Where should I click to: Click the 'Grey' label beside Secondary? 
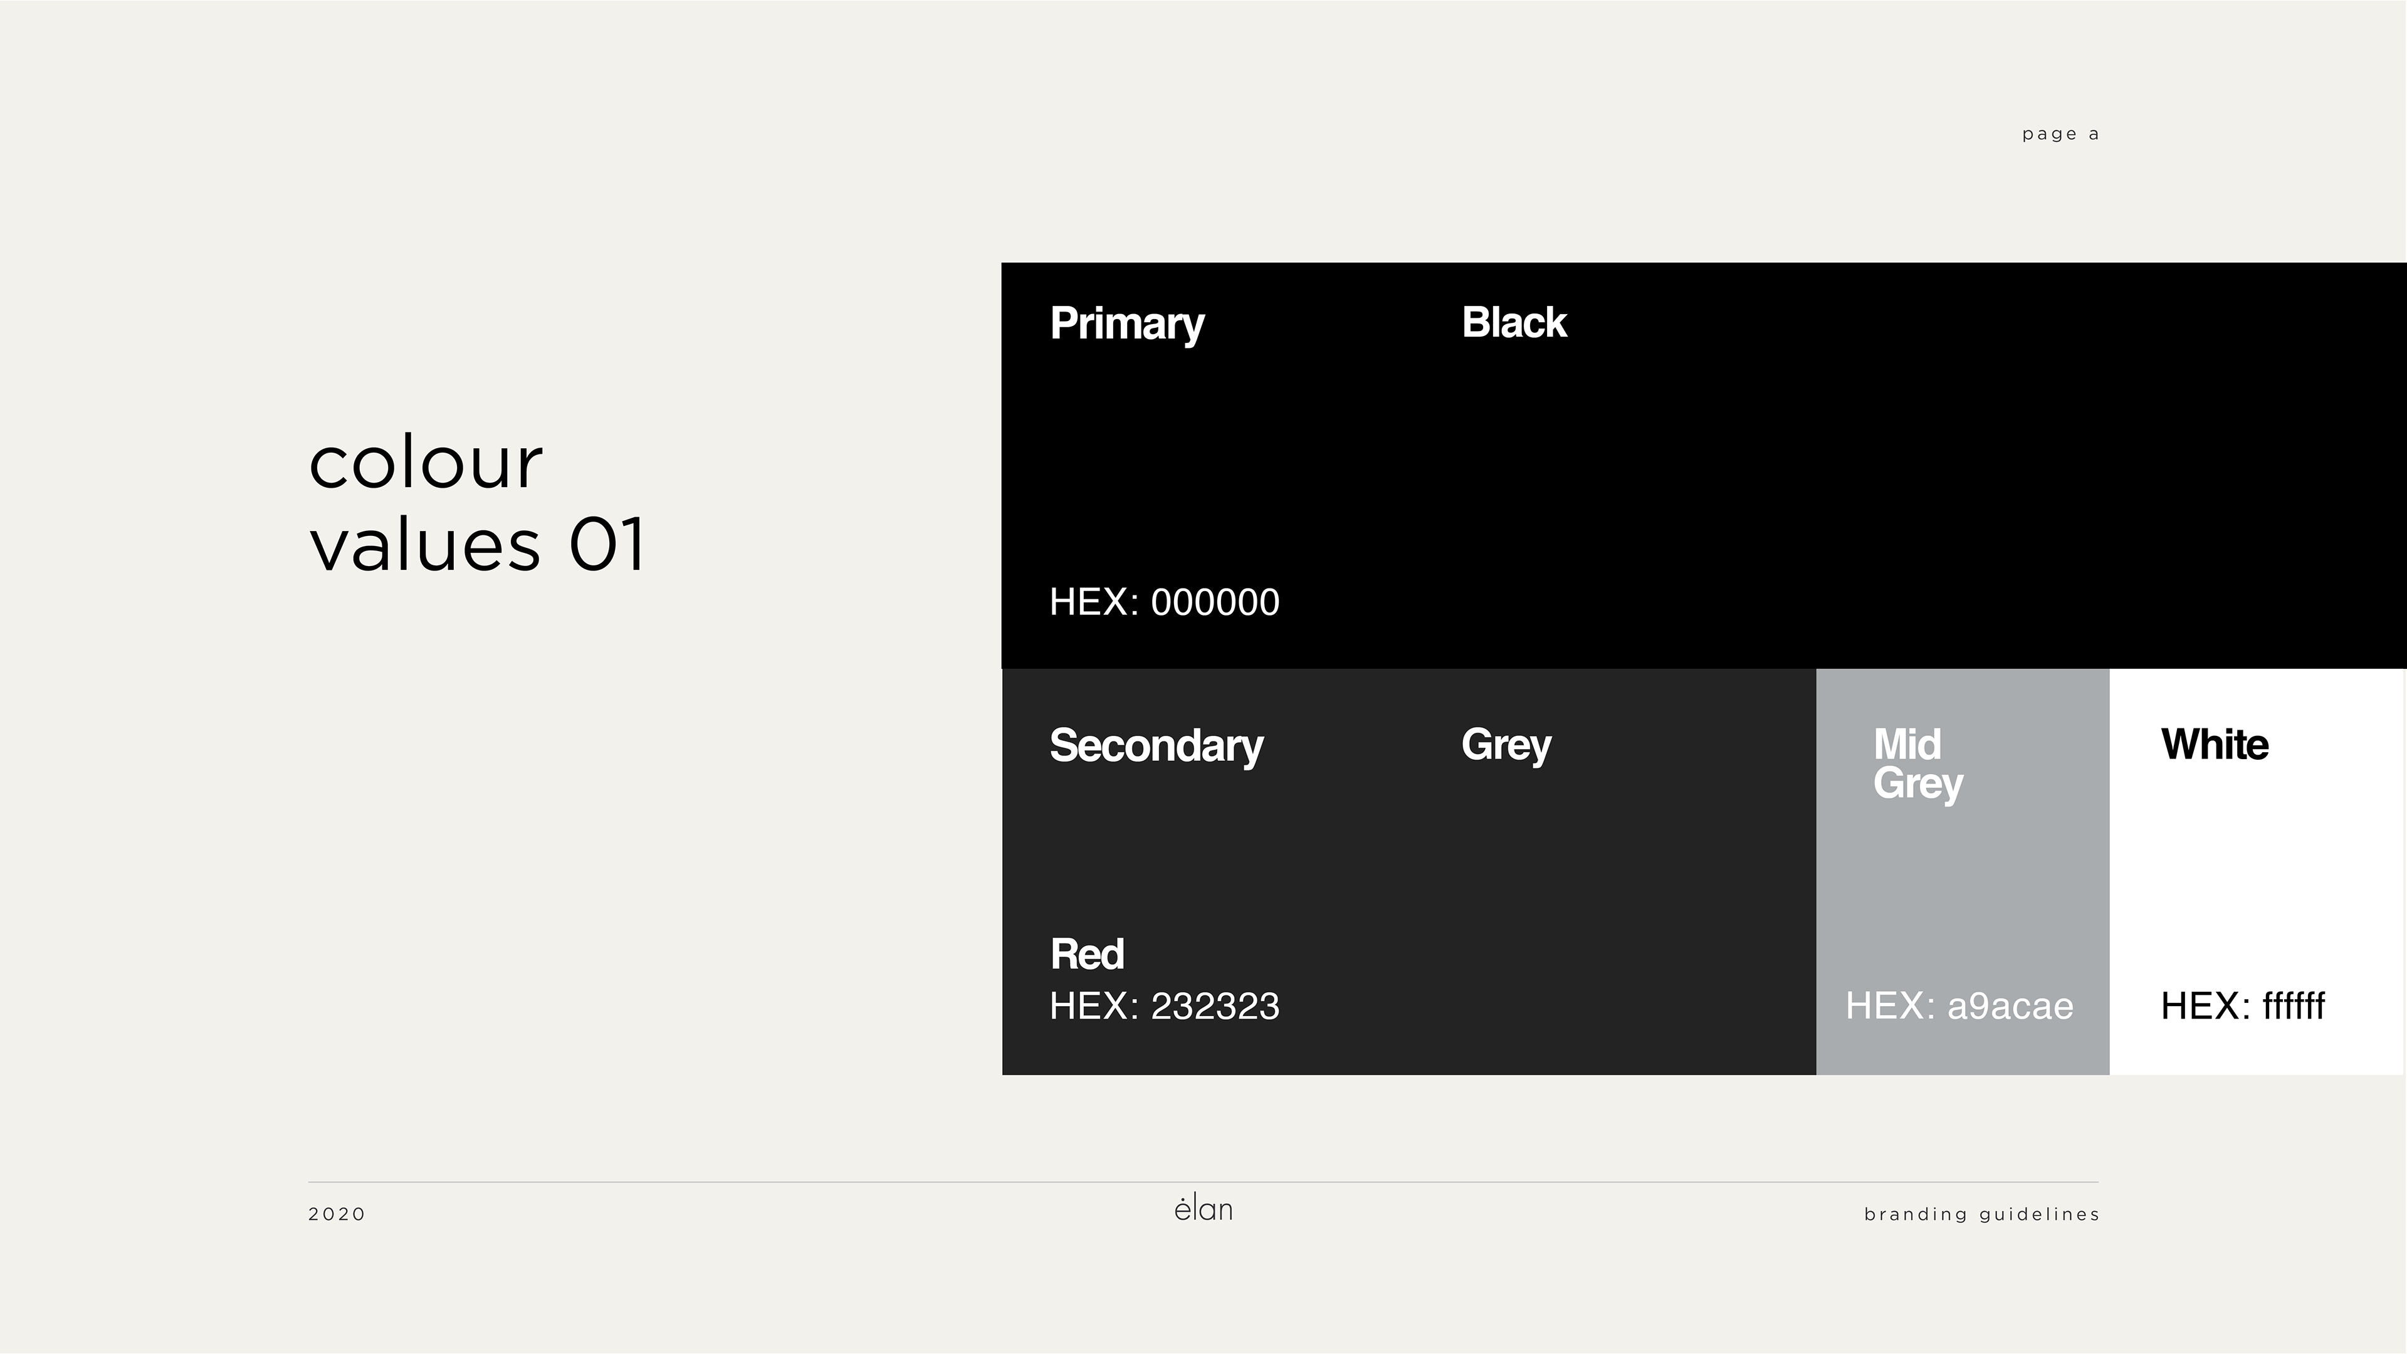[1506, 746]
